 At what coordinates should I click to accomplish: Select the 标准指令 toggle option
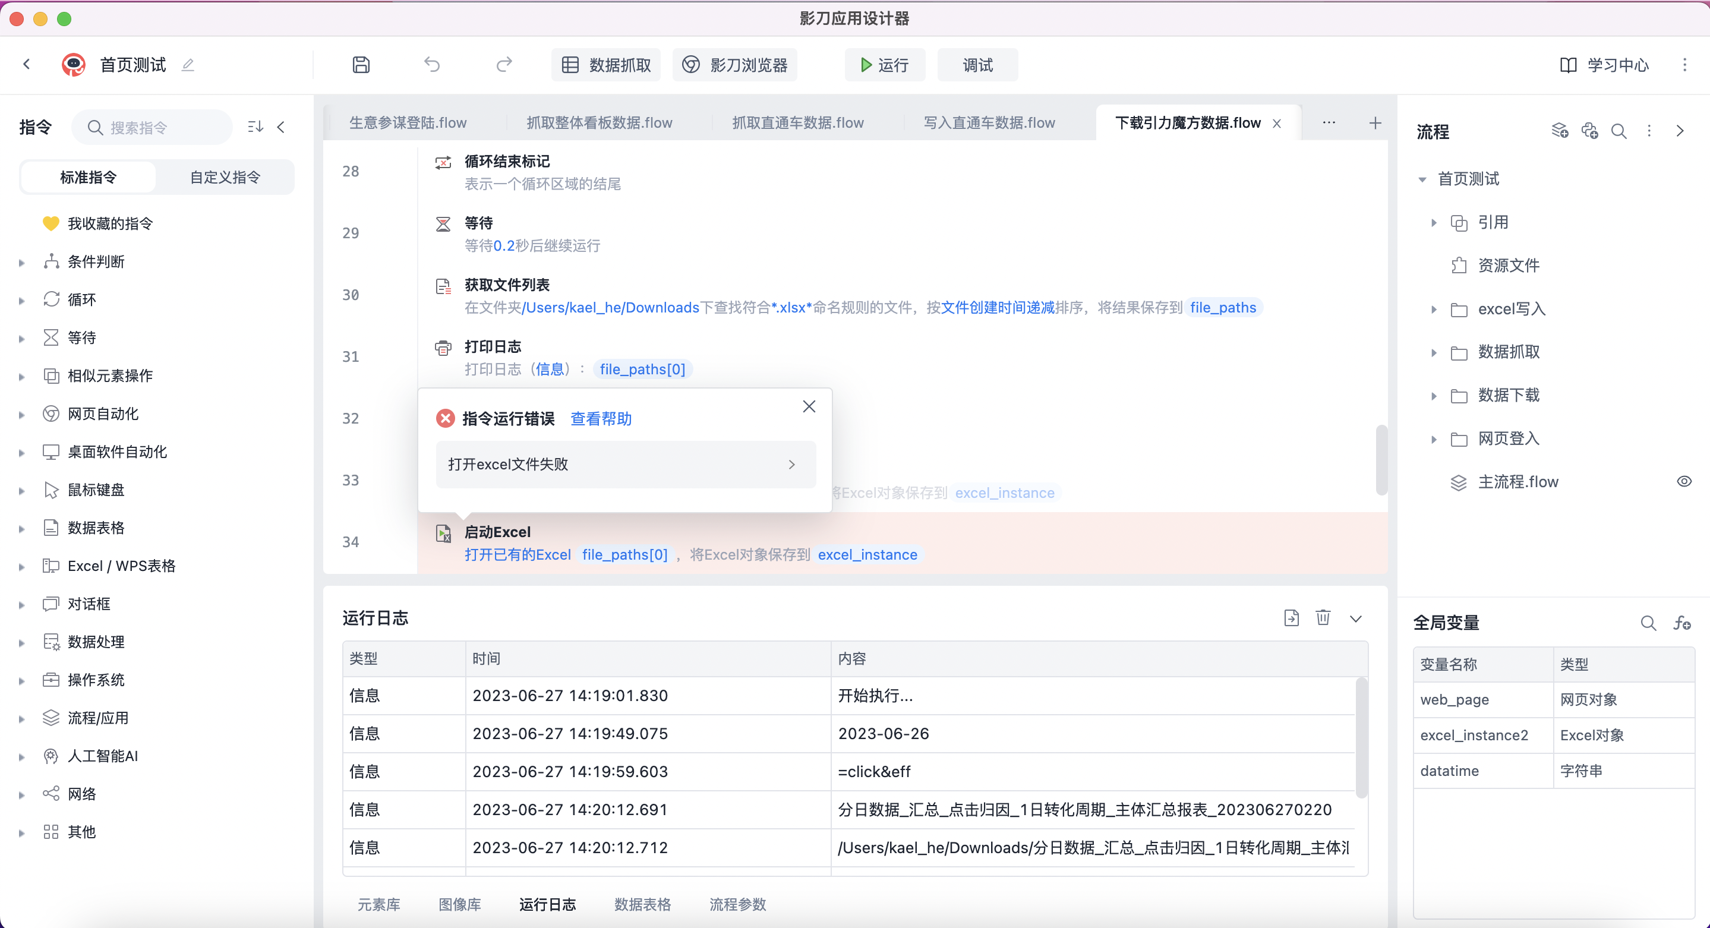click(89, 177)
